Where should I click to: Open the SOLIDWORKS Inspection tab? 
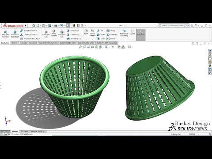107,43
